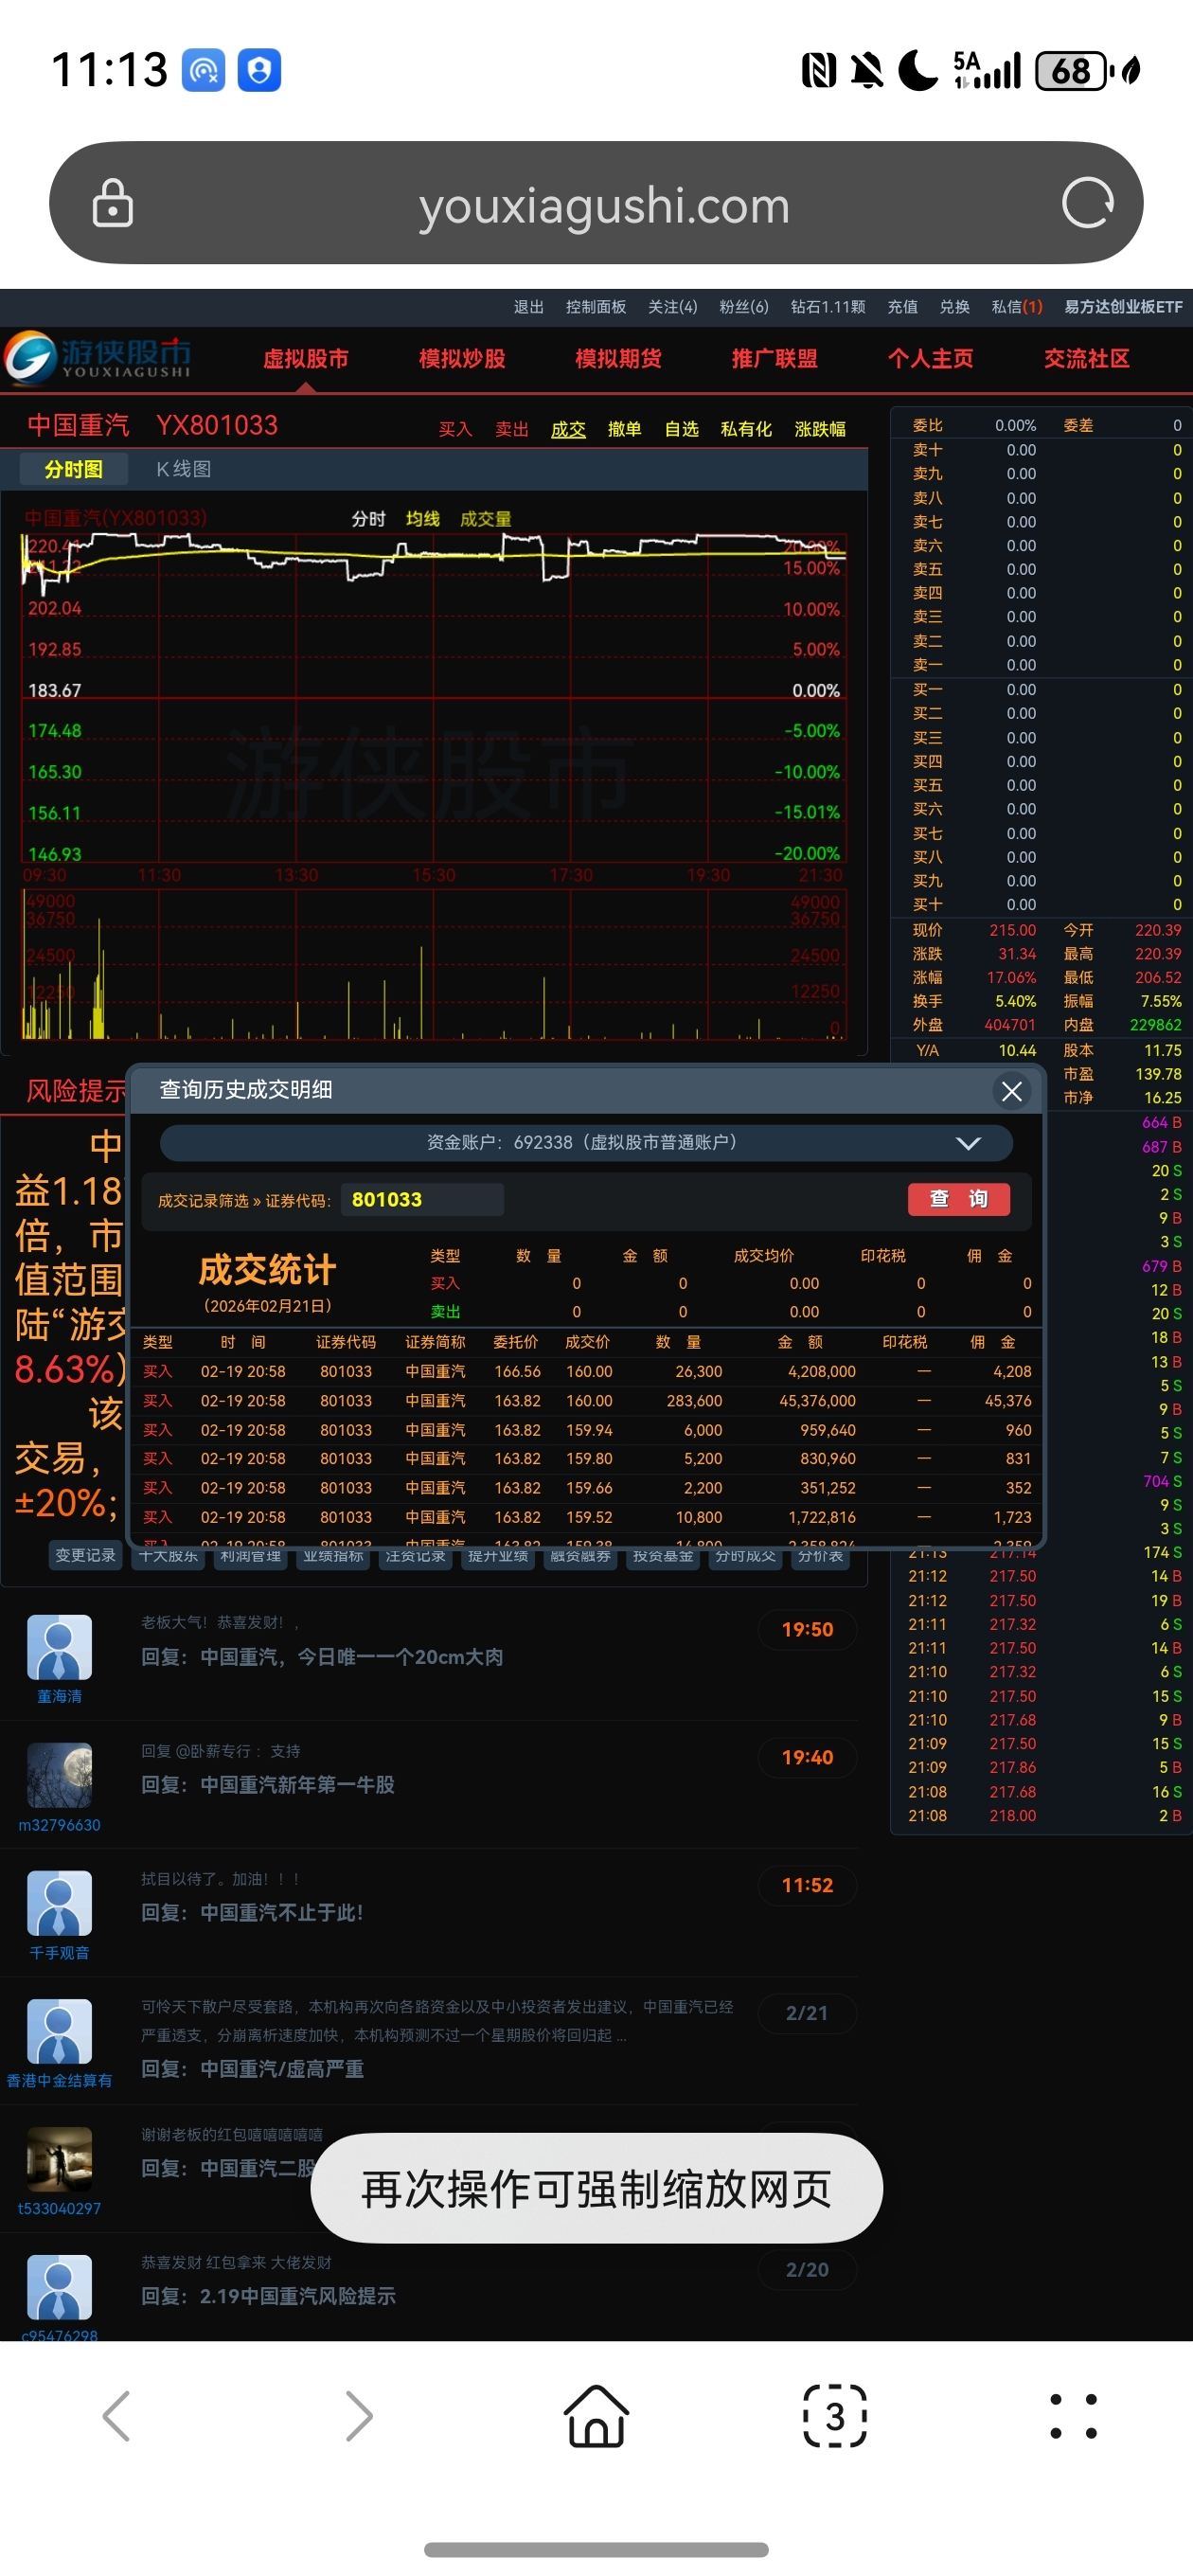Open the browser home page icon
Screen dimensions: 1193x2576
[596, 2416]
